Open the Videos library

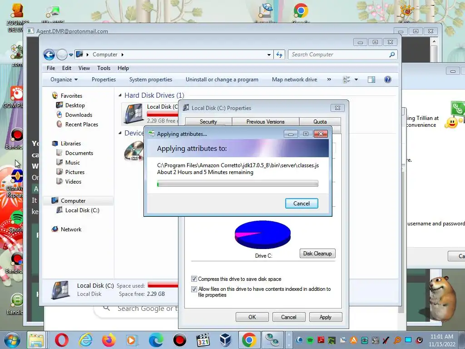73,182
